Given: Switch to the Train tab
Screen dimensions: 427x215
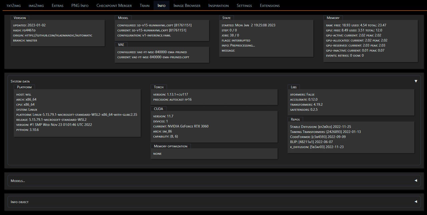Looking at the screenshot, I should (144, 5).
